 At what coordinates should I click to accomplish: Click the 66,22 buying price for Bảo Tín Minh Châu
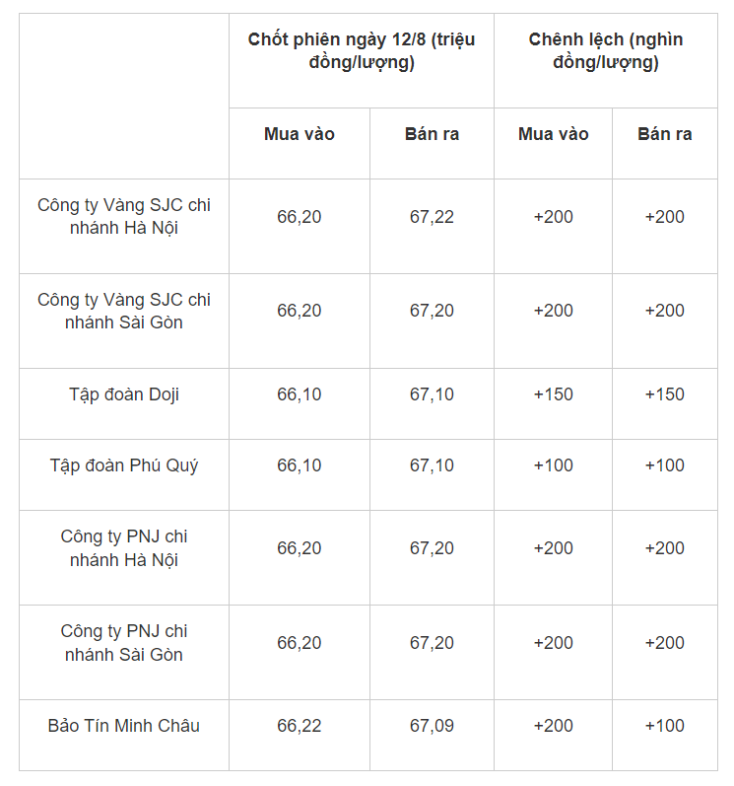click(x=300, y=735)
